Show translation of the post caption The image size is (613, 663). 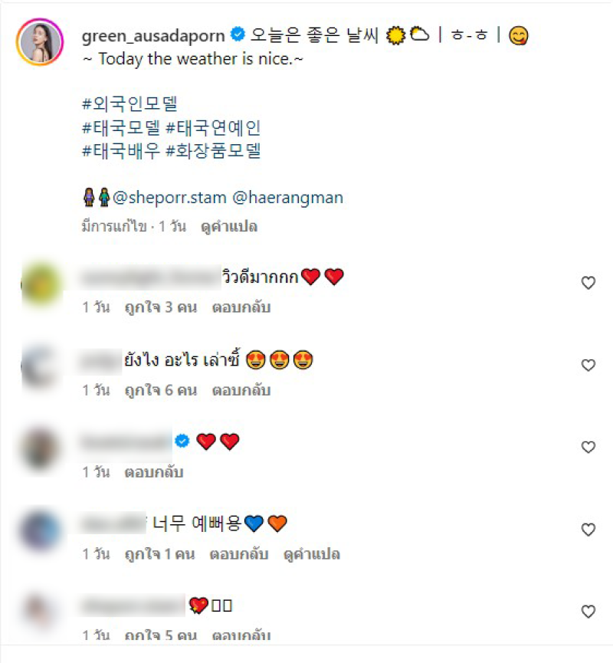[228, 227]
